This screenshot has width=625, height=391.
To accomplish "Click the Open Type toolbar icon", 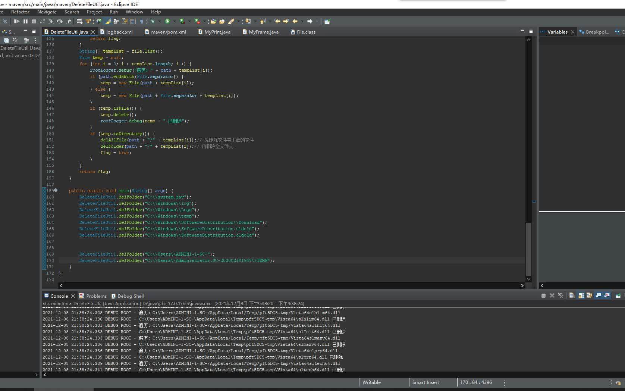I will [x=213, y=22].
